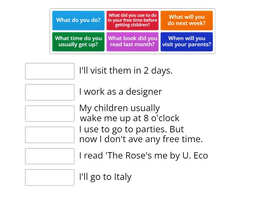Screen dimensions: 265x198
Task: Select the box beside the U. Eco book answer
Action: [50, 156]
